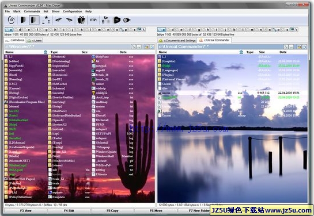Sort right panel by Size column header
The width and height of the screenshot is (314, 216).
click(262, 52)
